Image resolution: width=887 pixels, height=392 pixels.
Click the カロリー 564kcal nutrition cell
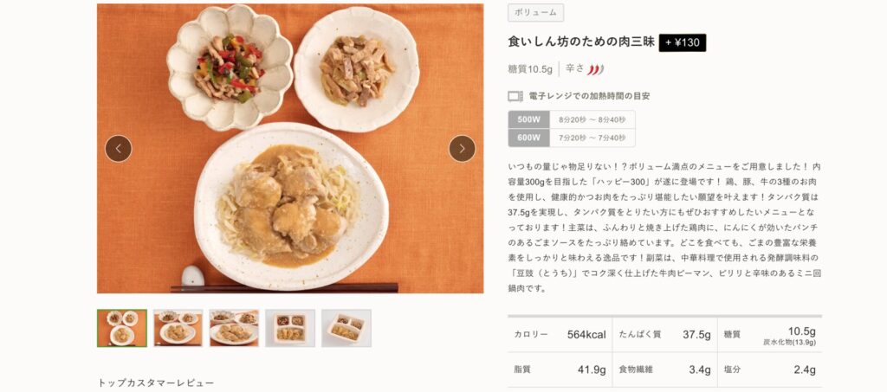click(560, 334)
